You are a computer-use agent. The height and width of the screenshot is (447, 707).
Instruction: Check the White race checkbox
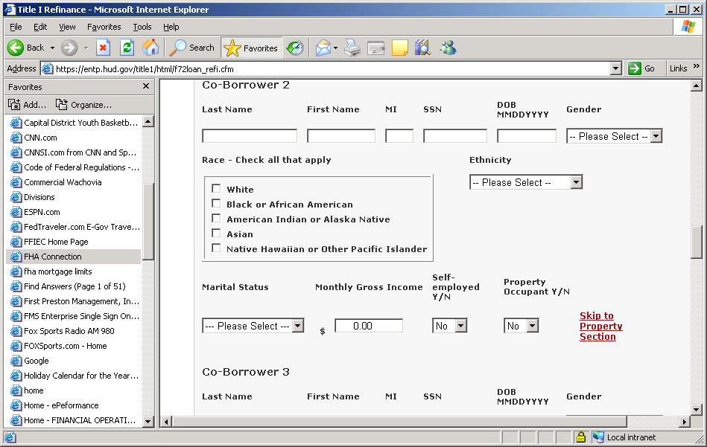coord(217,189)
